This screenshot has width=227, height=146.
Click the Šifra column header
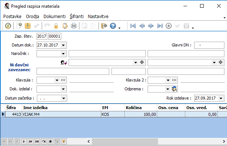point(14,108)
